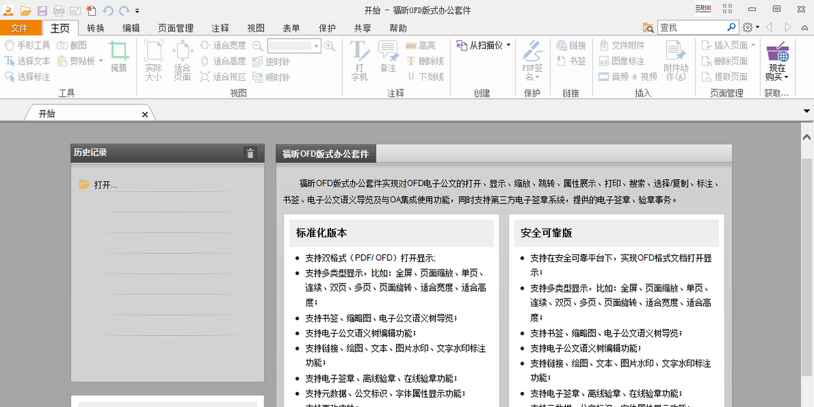
Task: Click the Open folder icon in quick access toolbar
Action: click(26, 10)
